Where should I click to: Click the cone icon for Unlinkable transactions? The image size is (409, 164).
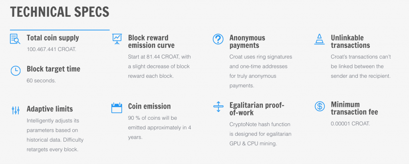click(x=320, y=39)
